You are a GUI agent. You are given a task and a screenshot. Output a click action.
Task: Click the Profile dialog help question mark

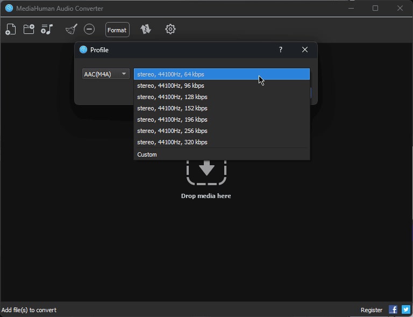[280, 50]
